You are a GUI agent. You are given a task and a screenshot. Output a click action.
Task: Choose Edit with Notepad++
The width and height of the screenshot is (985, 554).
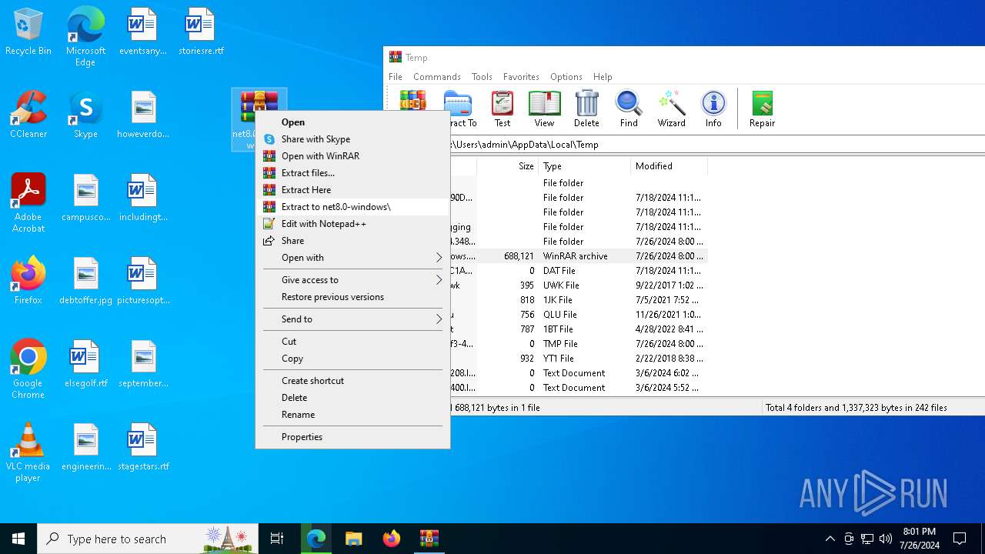353,224
